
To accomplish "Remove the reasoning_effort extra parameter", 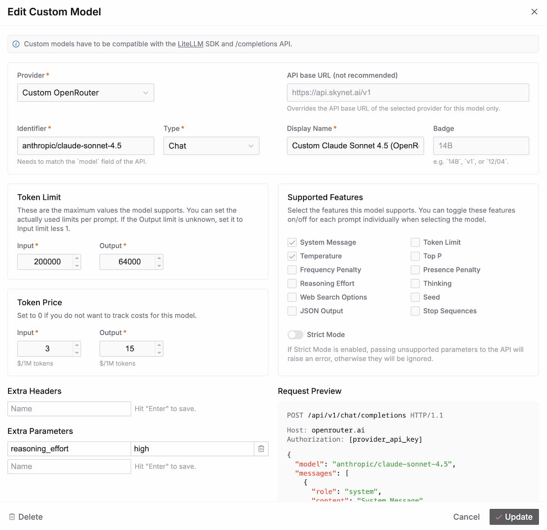I will click(261, 448).
